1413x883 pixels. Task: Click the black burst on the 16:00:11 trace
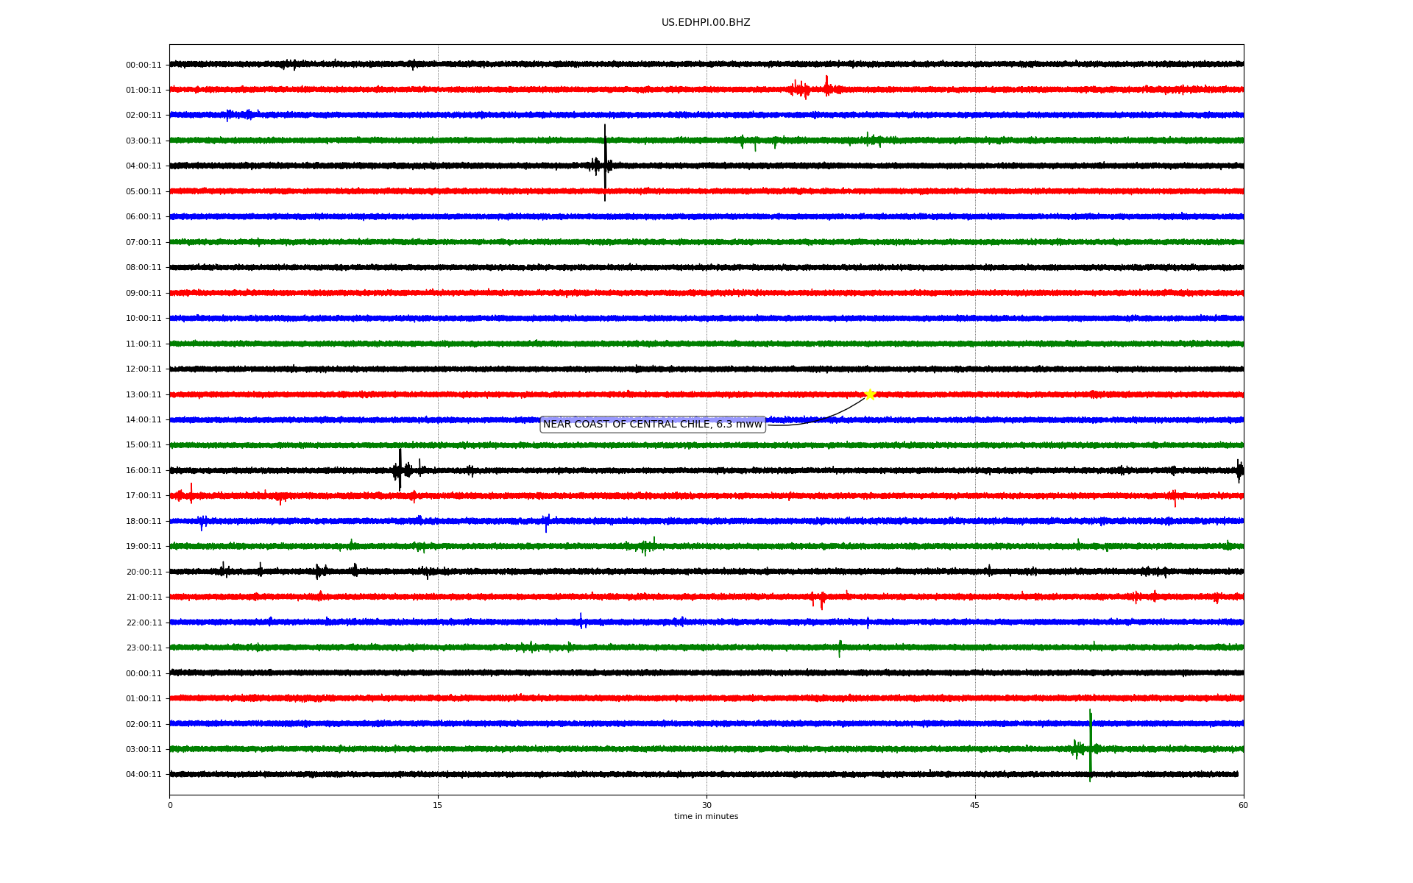coord(400,469)
